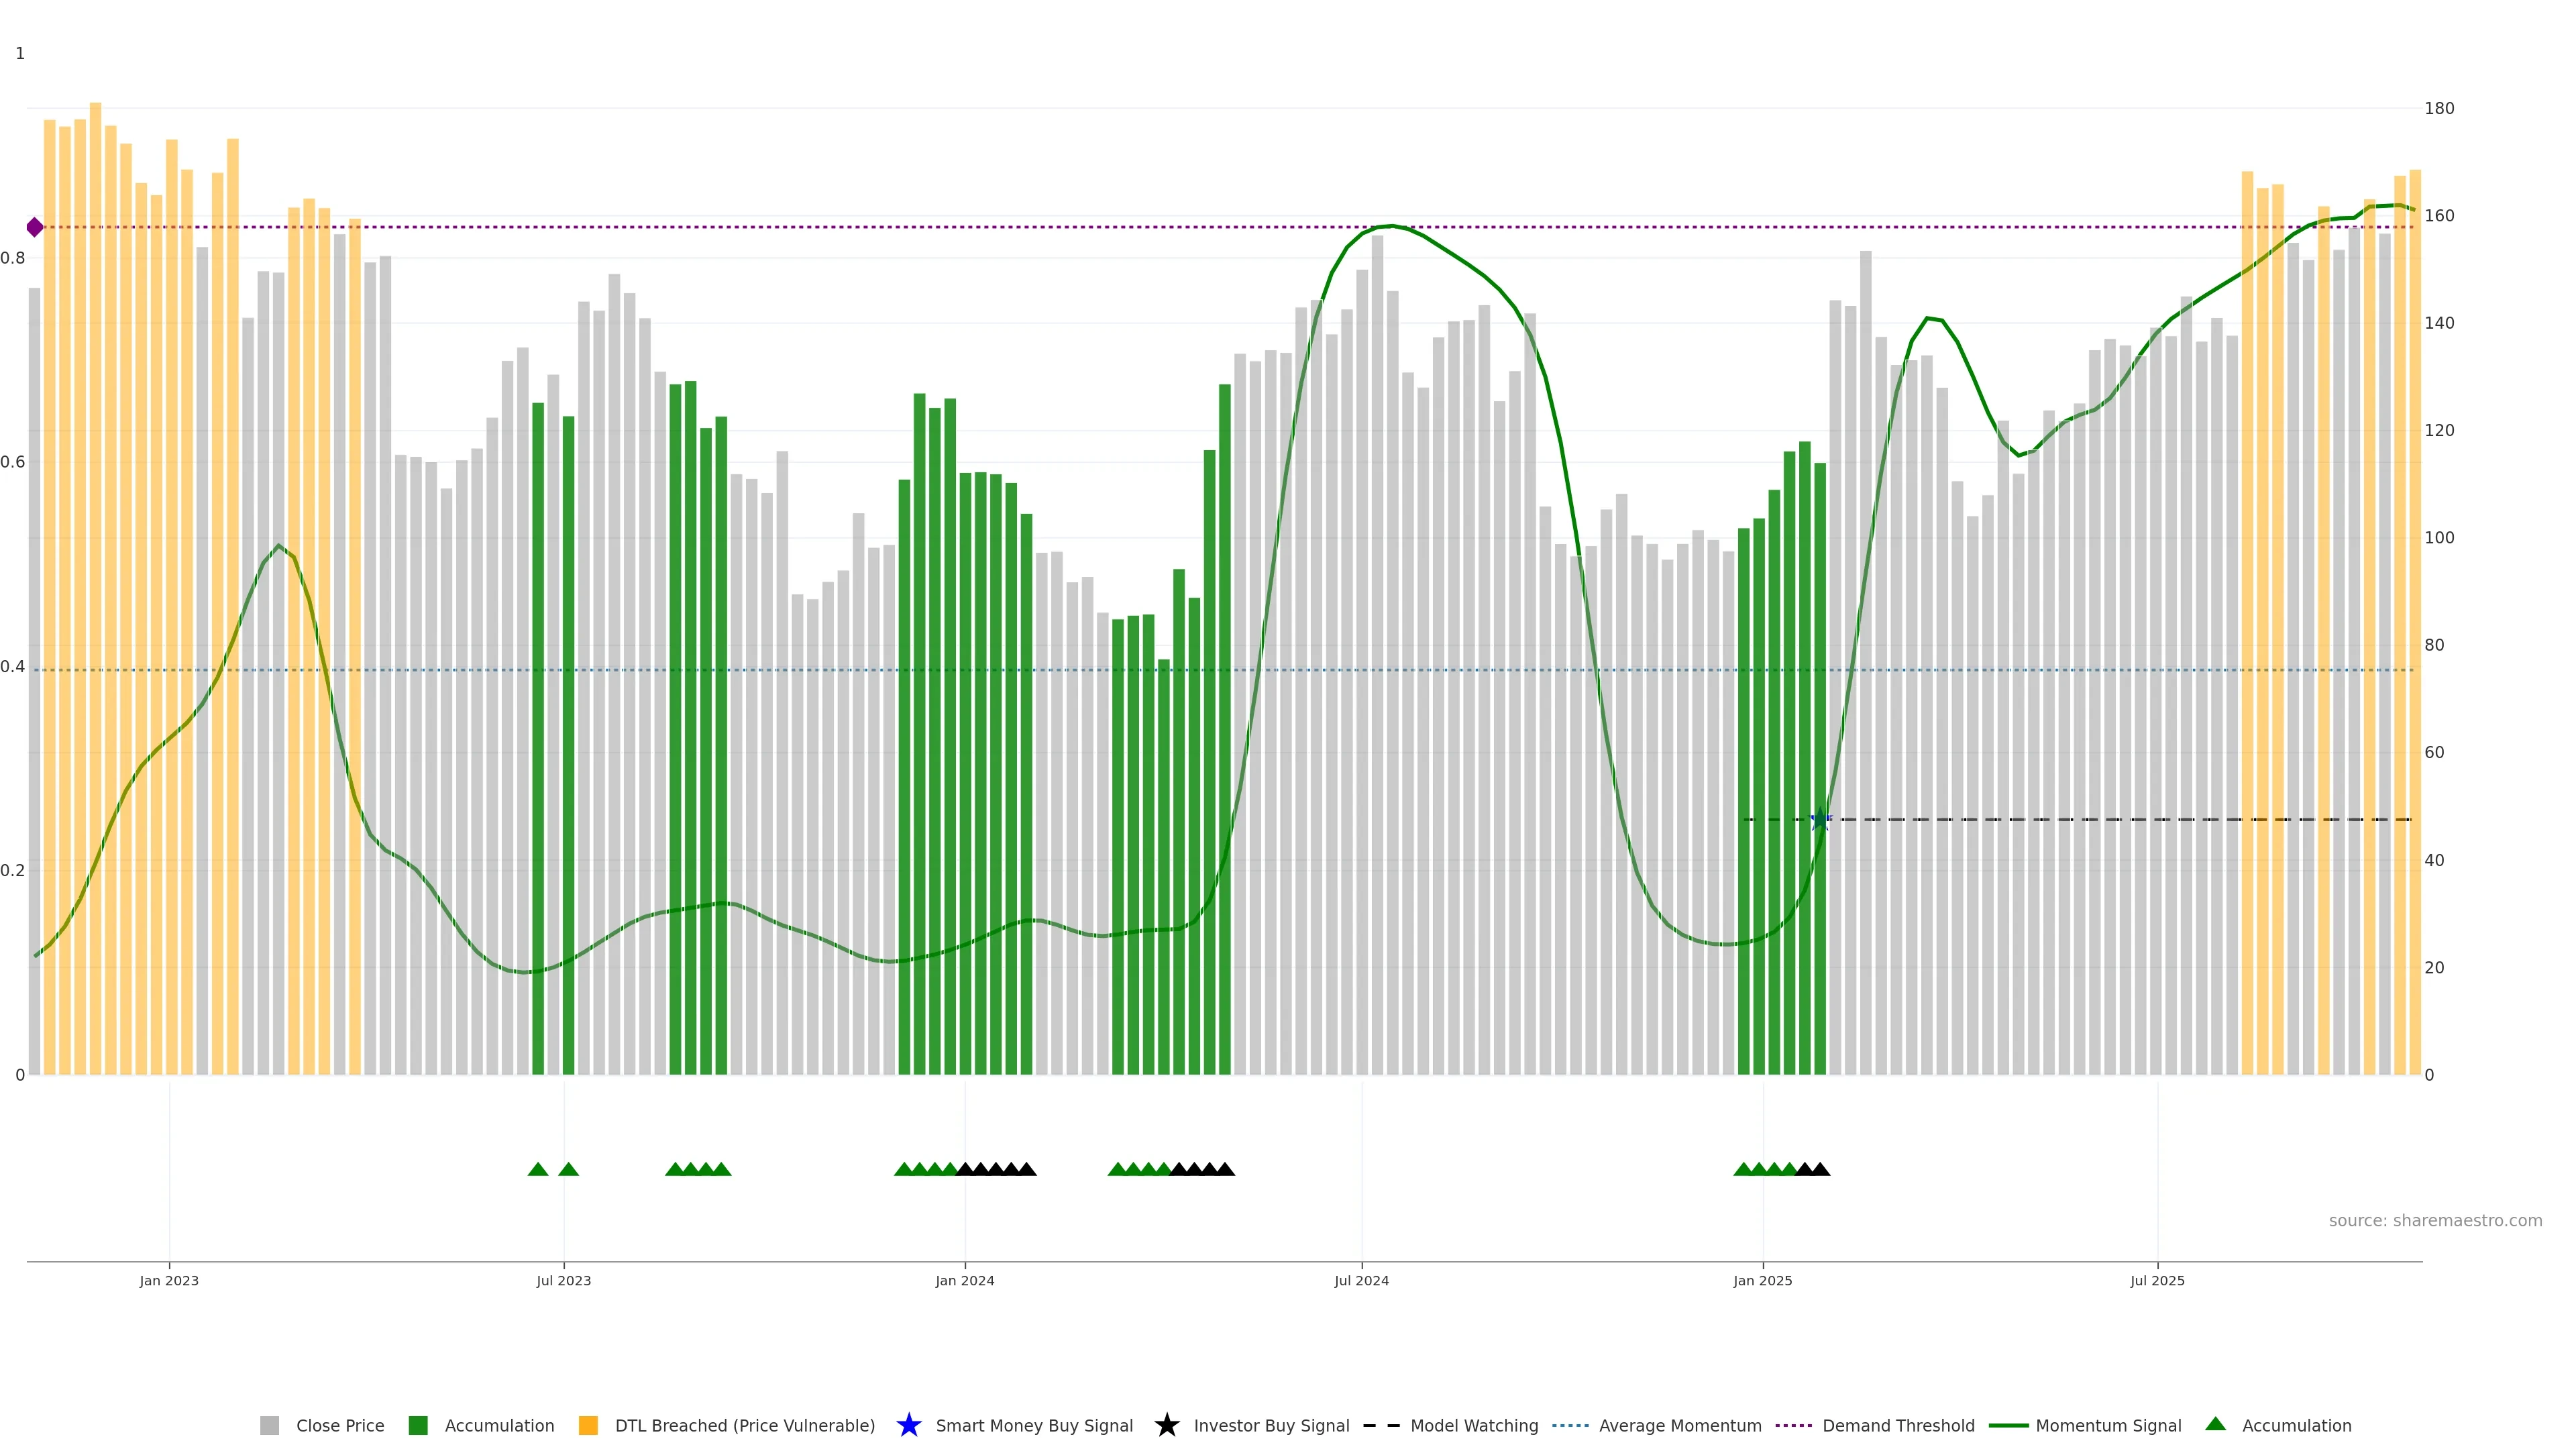The height and width of the screenshot is (1449, 2576).
Task: Click the green Accumulation square swatch
Action: [418, 1425]
